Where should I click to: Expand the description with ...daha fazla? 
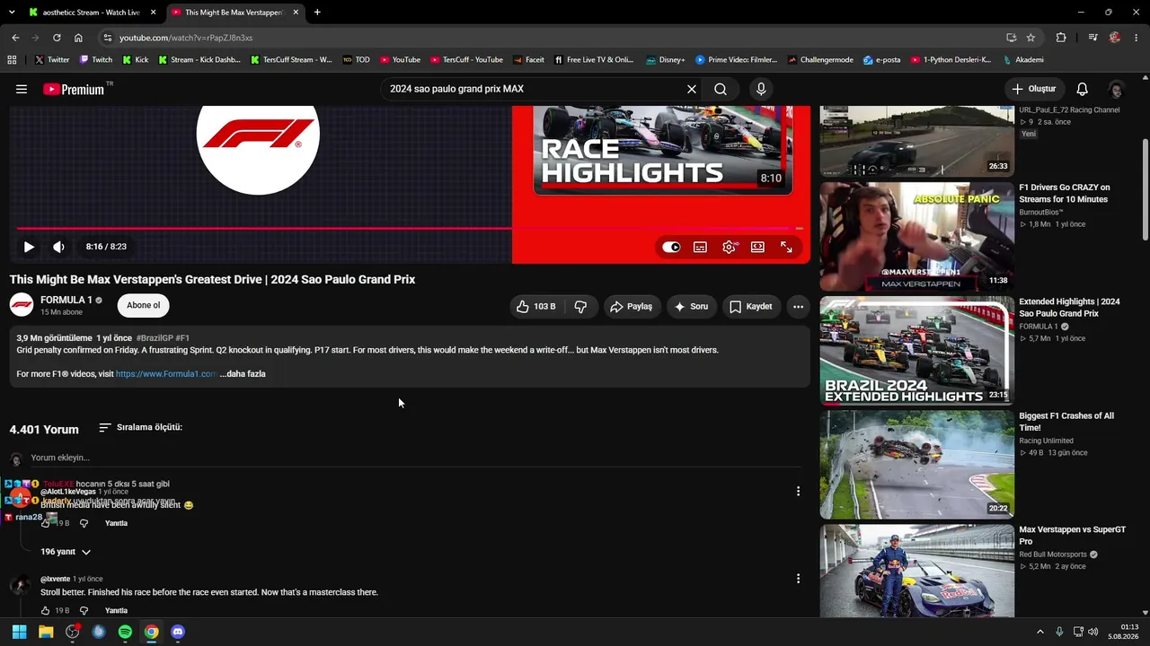coord(243,374)
